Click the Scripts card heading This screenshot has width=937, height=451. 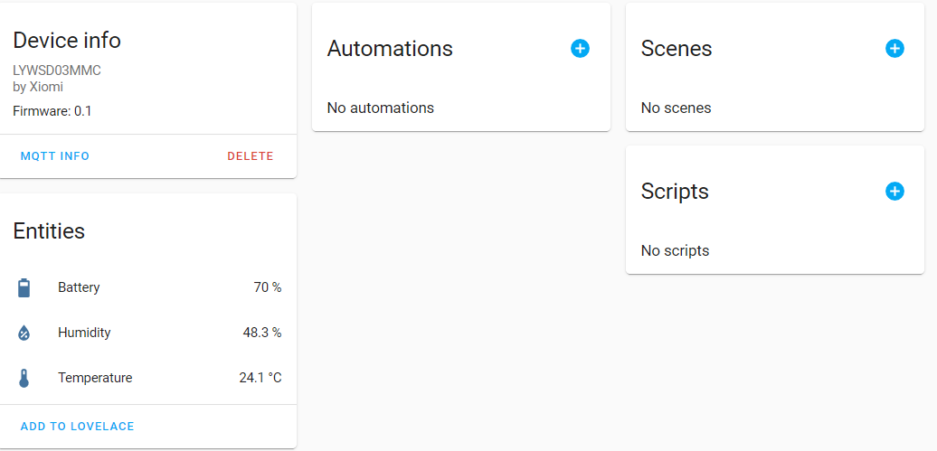675,192
